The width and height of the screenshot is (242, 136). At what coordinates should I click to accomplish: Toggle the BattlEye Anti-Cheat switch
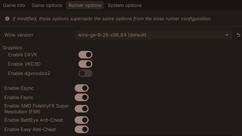[82, 120]
